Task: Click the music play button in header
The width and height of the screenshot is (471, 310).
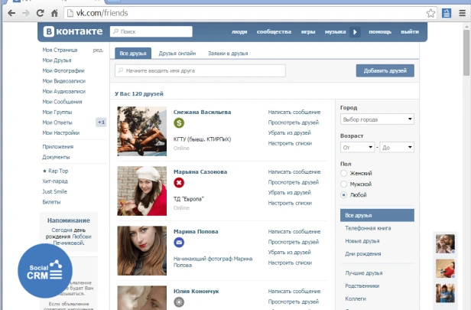Action: (x=355, y=32)
